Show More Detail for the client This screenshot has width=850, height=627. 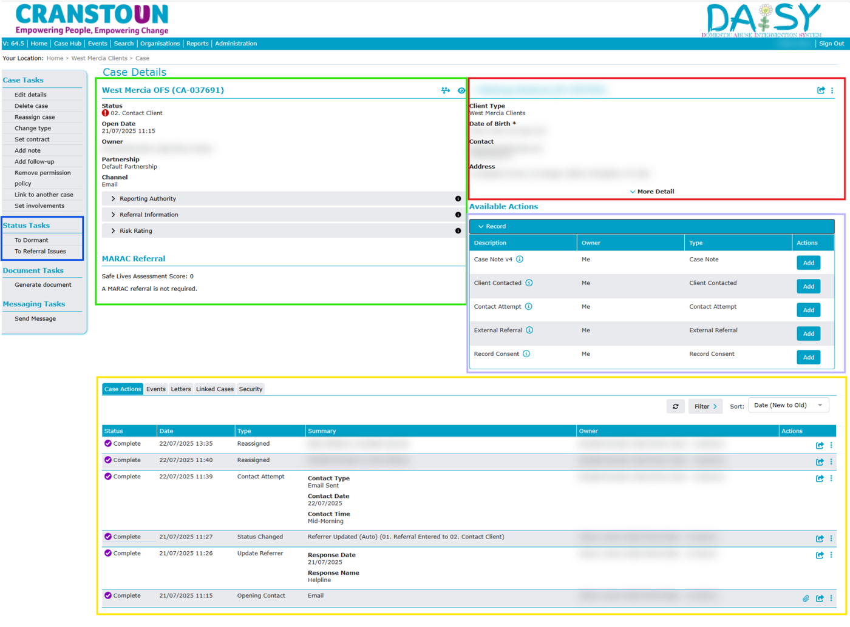pos(652,192)
